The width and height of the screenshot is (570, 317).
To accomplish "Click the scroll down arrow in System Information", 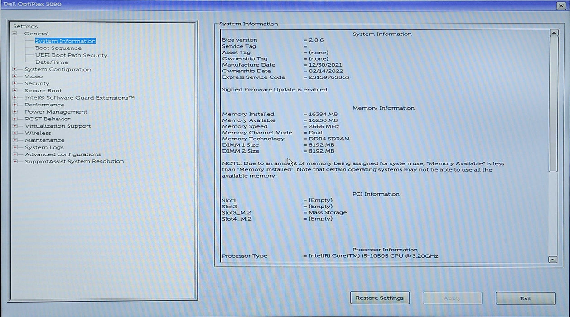I will [553, 259].
